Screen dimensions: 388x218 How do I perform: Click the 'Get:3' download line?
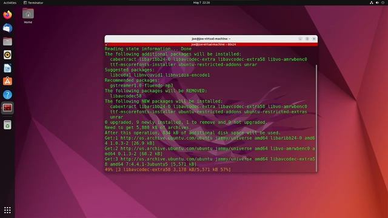210,162
